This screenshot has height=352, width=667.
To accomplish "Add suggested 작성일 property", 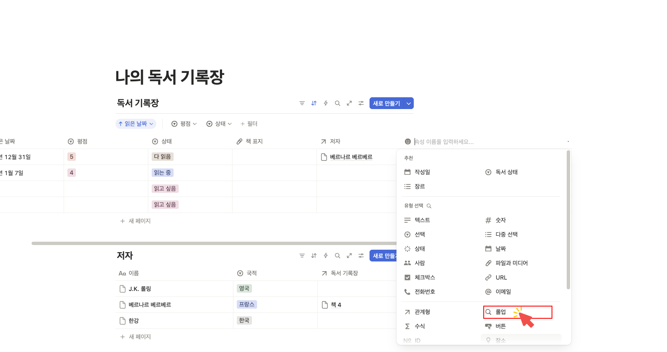I will 440,172.
